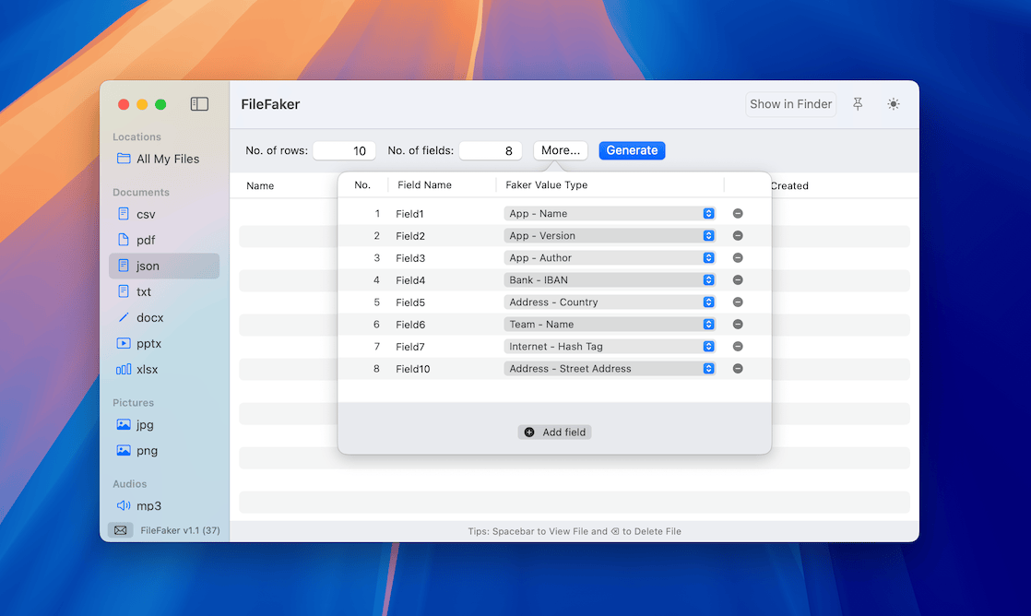Remove Field6 via its minus icon

click(738, 324)
